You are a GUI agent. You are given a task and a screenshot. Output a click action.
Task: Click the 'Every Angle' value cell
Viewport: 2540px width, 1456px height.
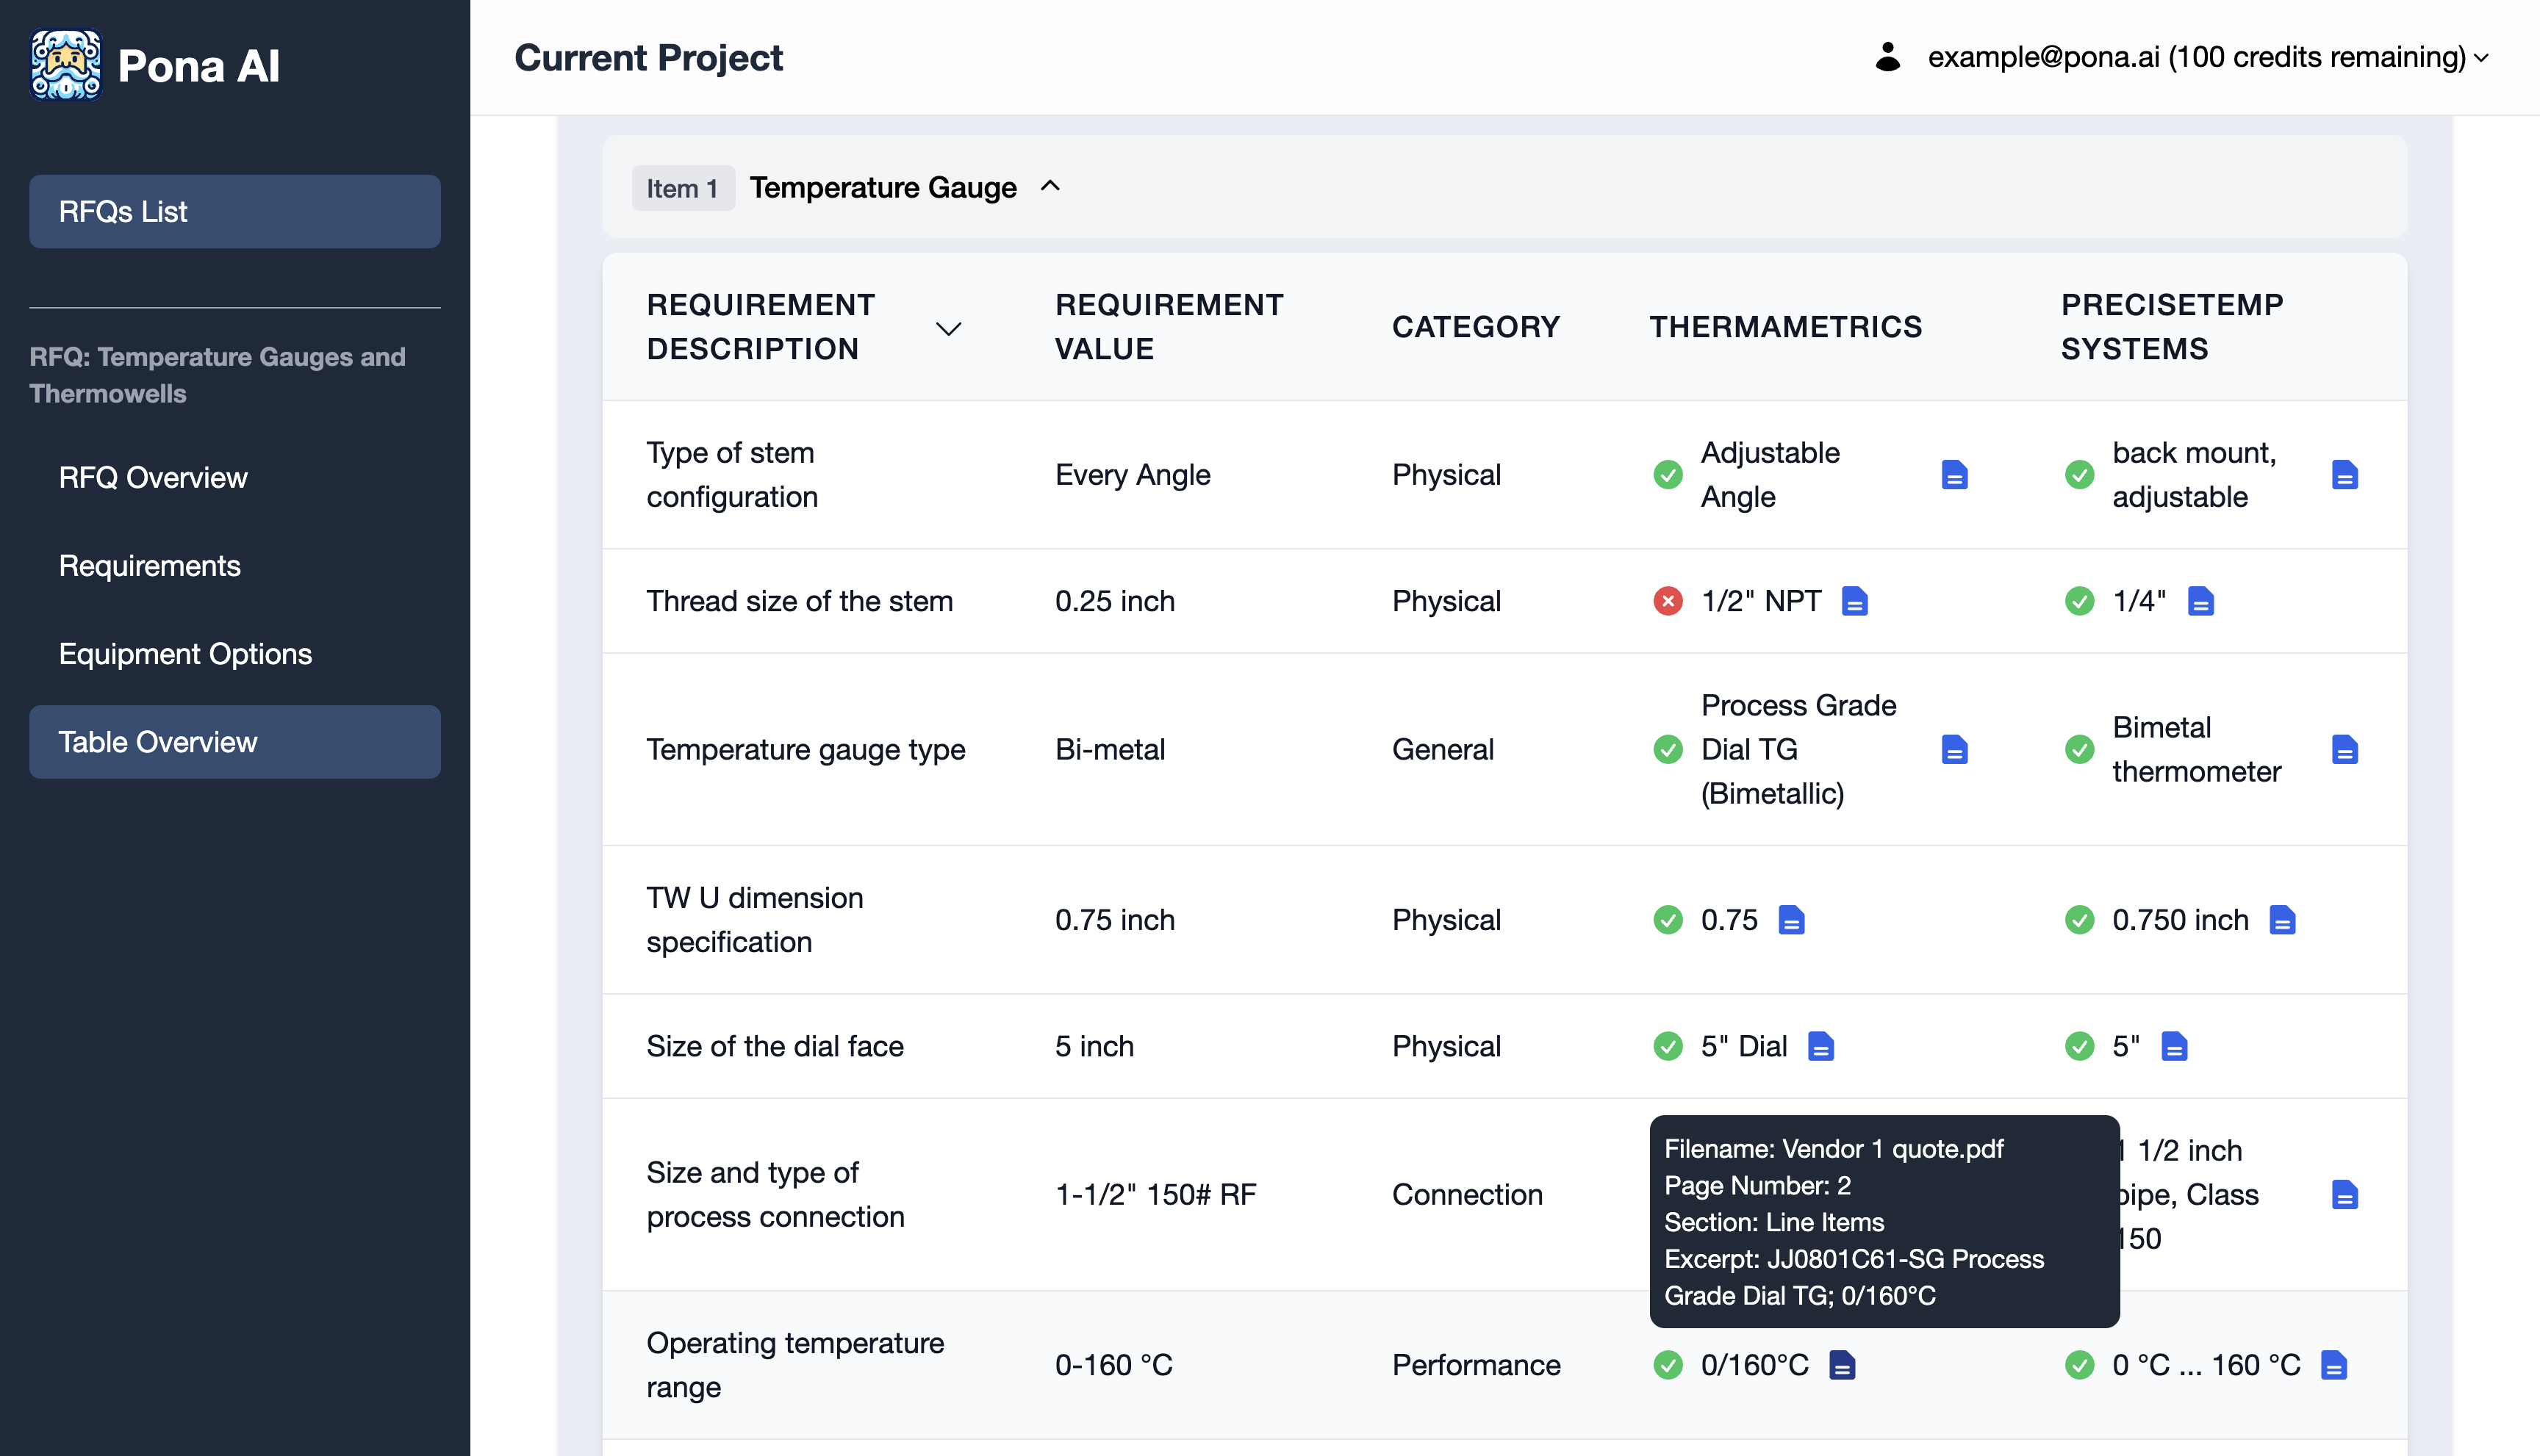1133,475
